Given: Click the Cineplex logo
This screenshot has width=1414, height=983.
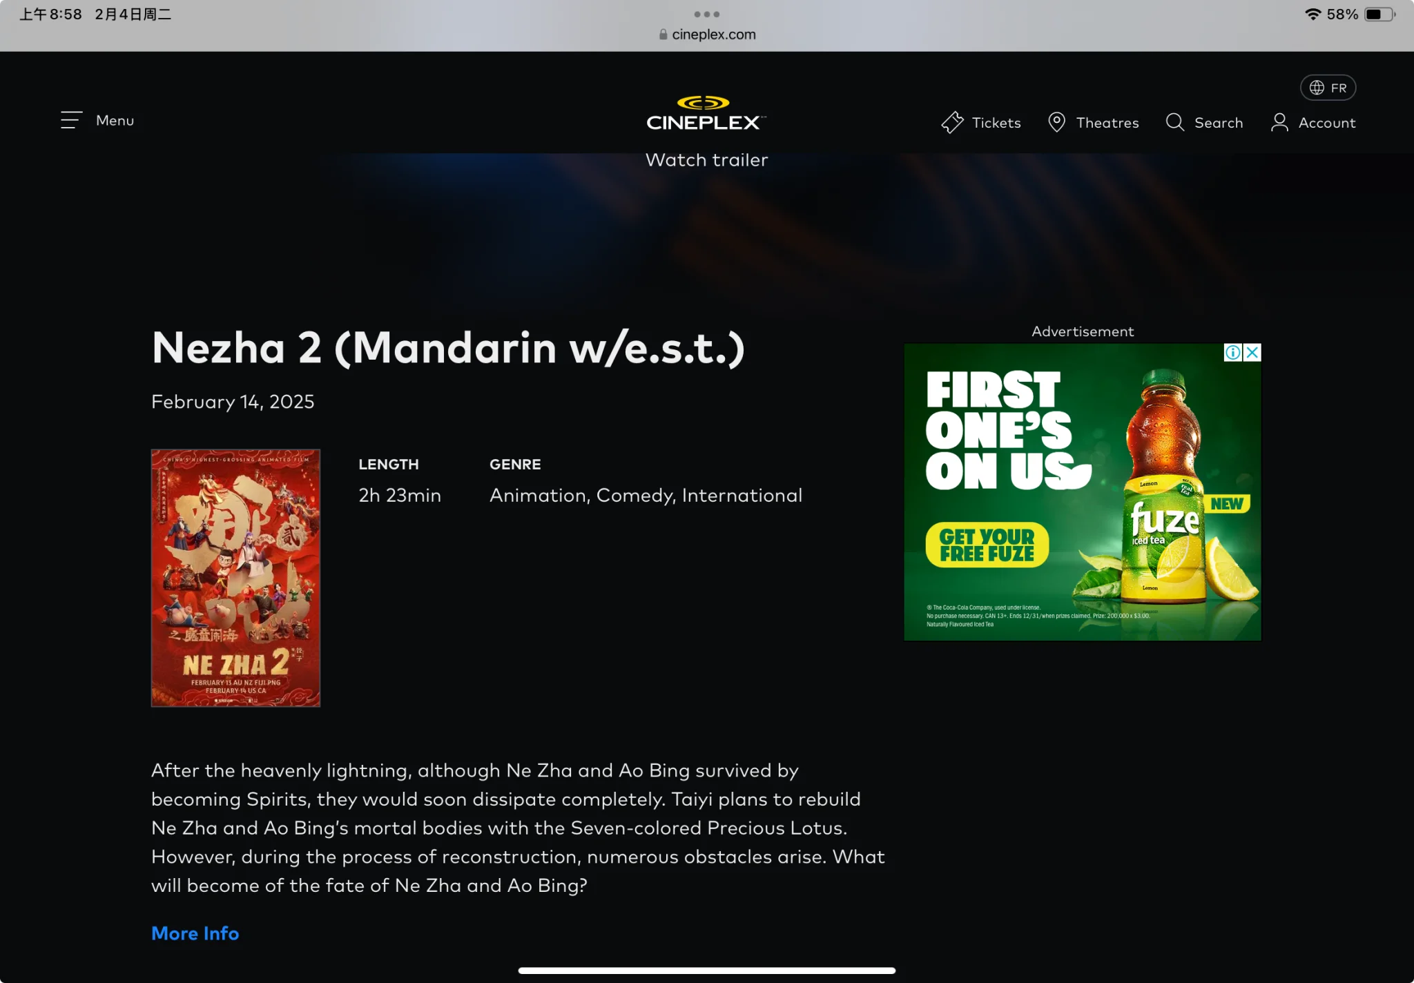Looking at the screenshot, I should pyautogui.click(x=706, y=113).
